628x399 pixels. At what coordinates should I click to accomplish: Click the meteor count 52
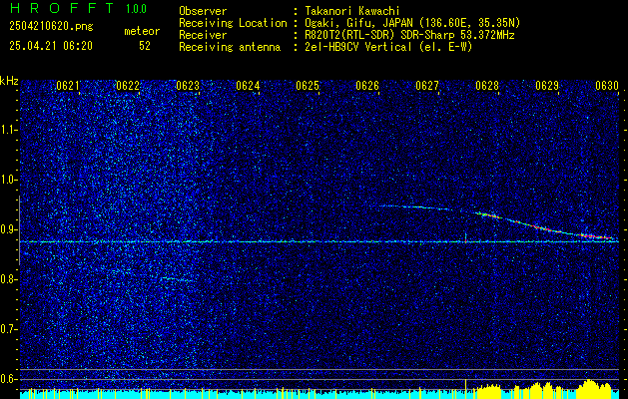click(x=145, y=46)
